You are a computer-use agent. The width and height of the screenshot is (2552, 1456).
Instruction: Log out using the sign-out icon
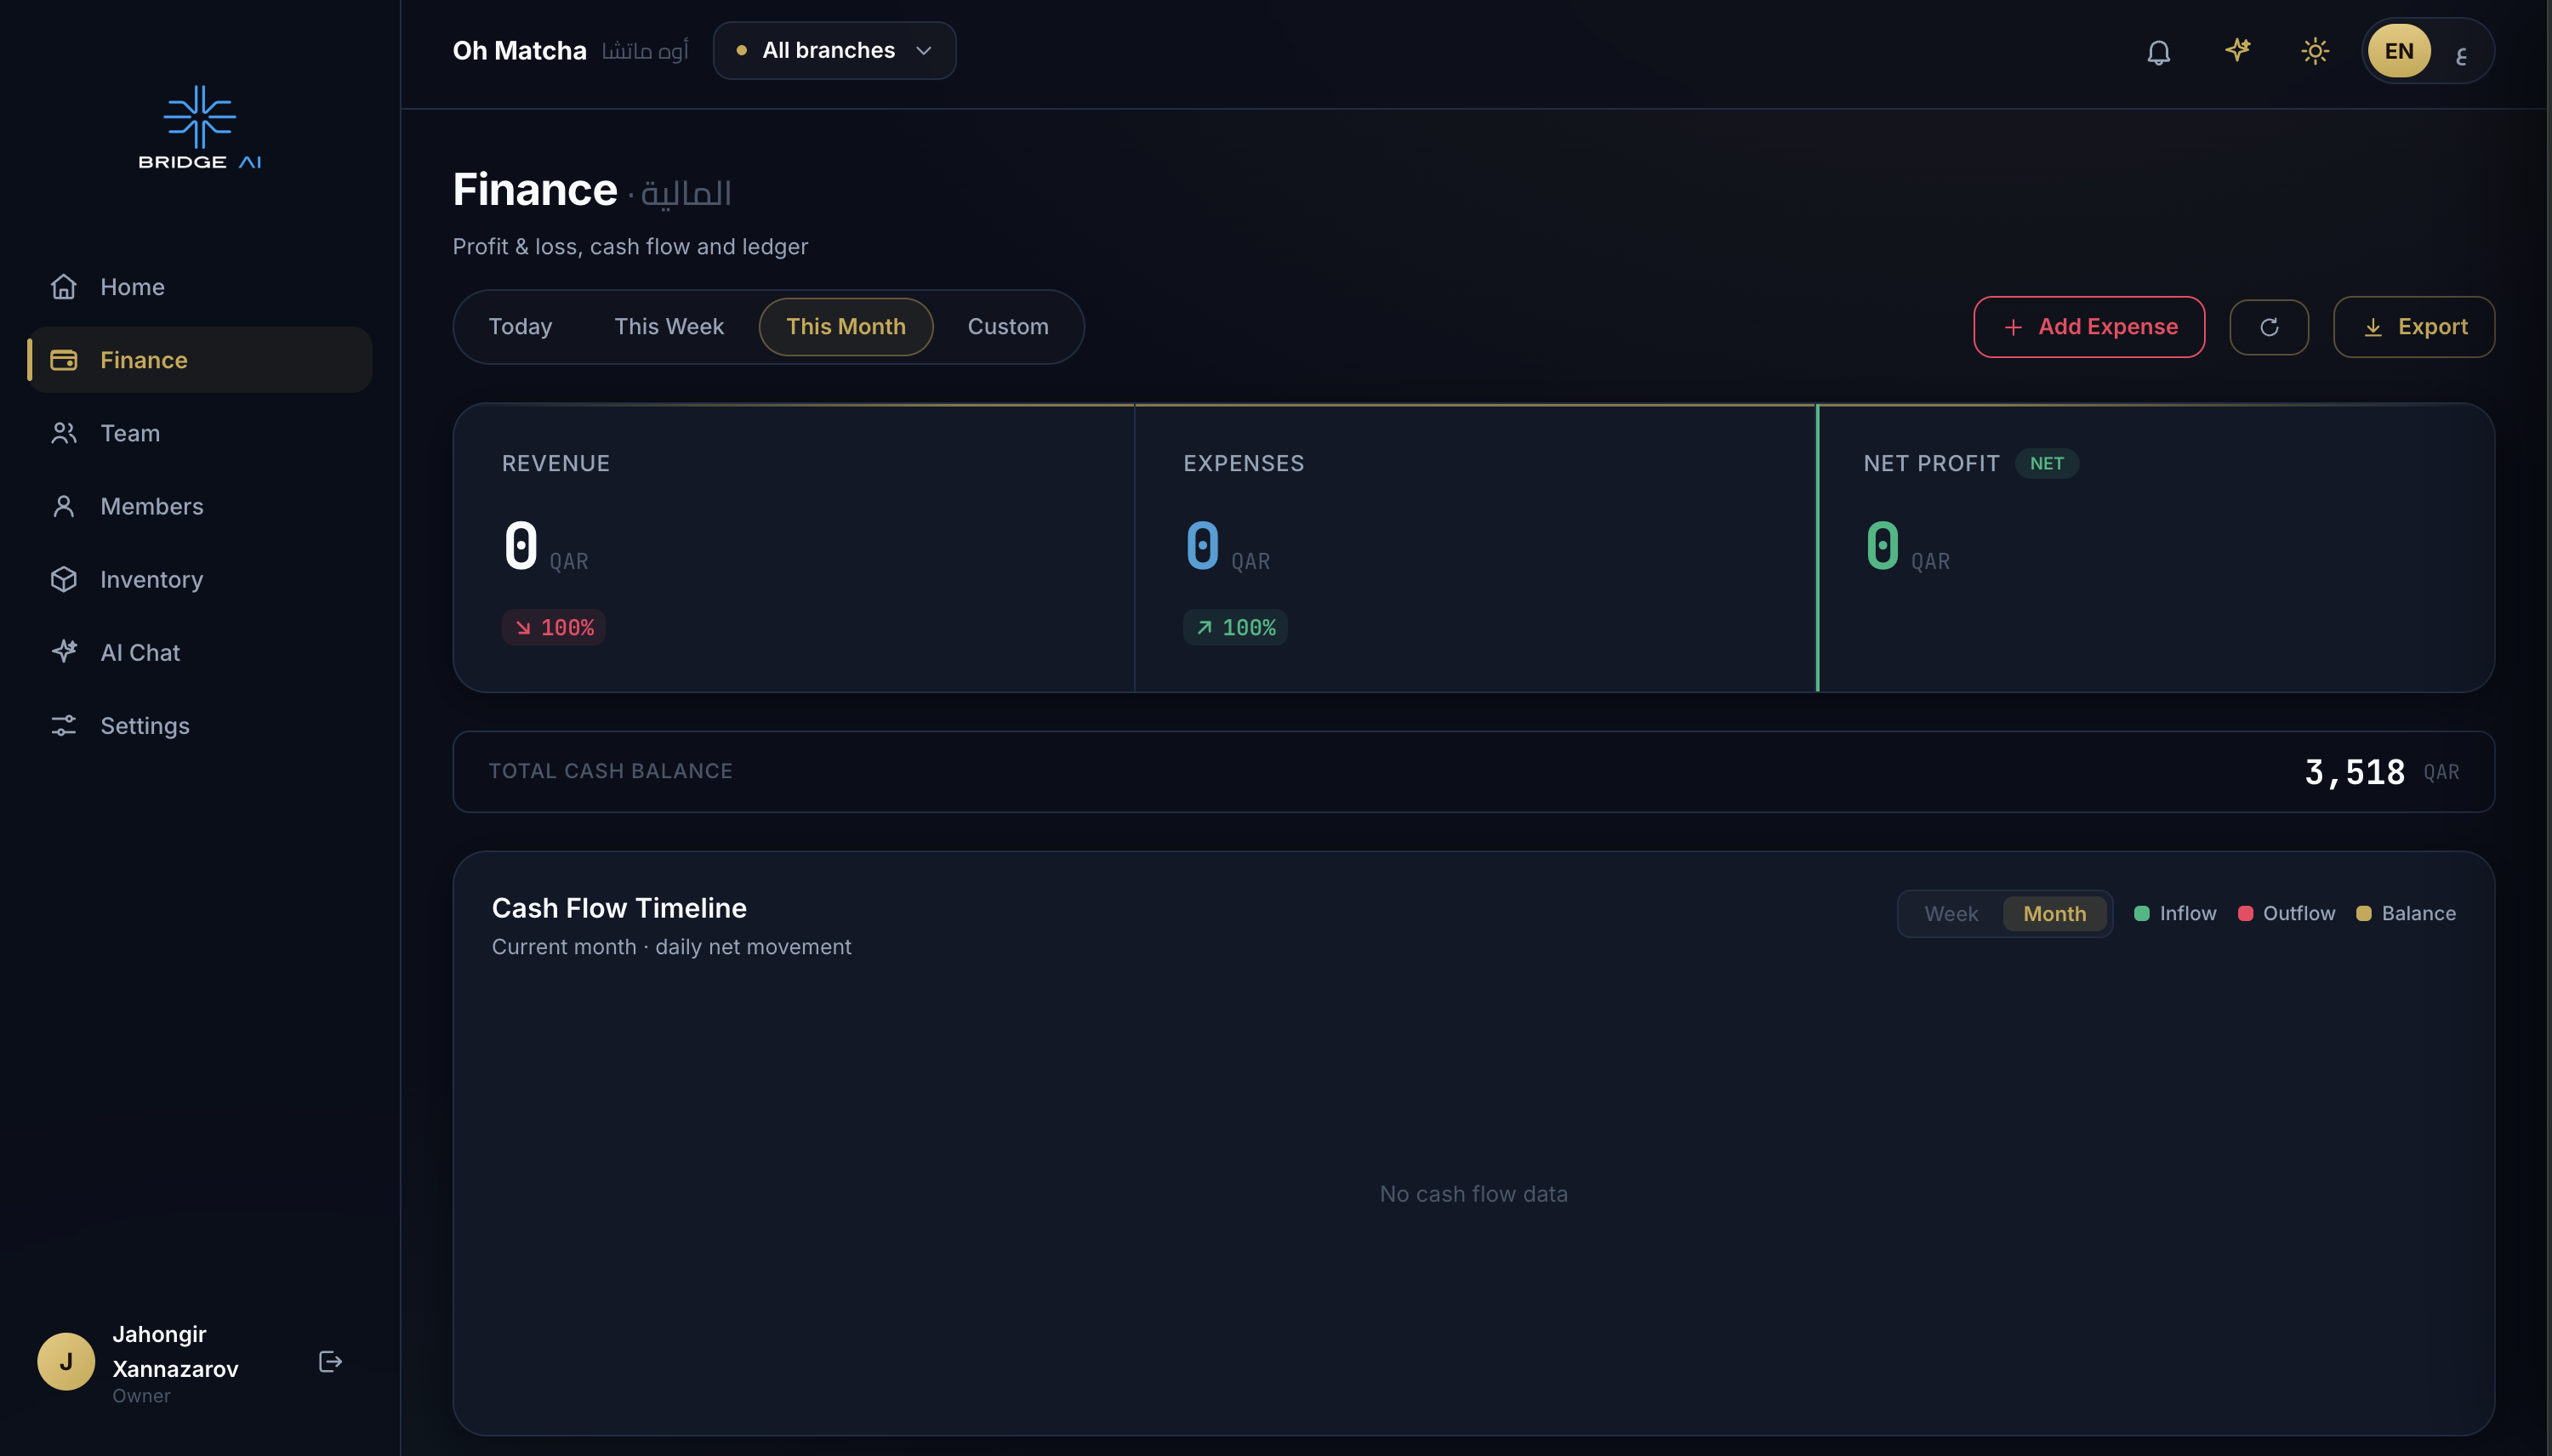point(330,1362)
